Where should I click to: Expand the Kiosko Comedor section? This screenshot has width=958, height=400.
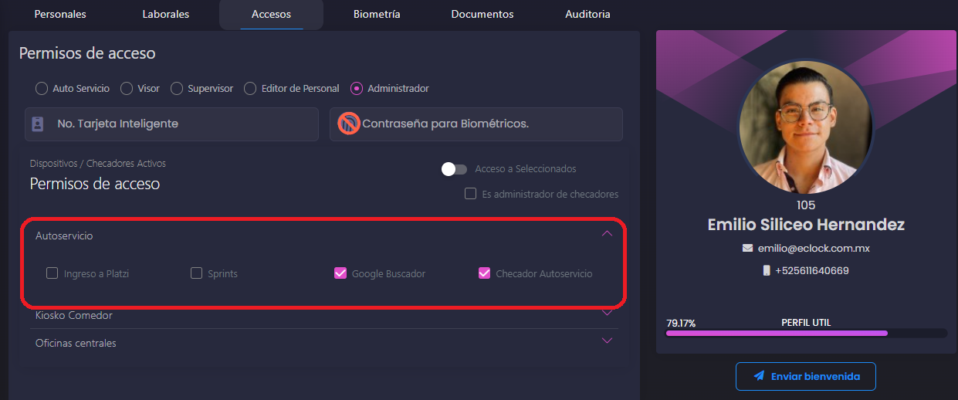pos(607,314)
